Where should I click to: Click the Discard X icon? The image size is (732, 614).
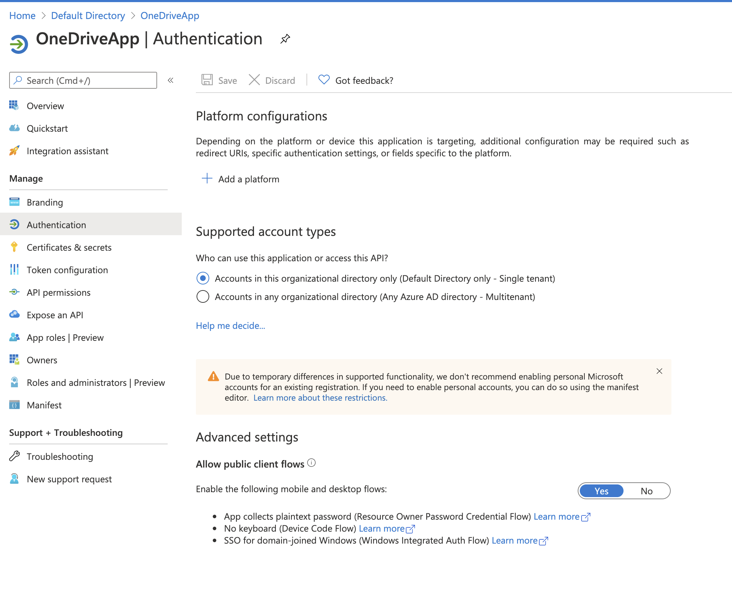click(254, 80)
